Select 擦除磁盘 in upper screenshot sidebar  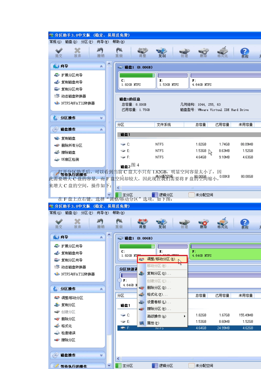[x=65, y=152]
